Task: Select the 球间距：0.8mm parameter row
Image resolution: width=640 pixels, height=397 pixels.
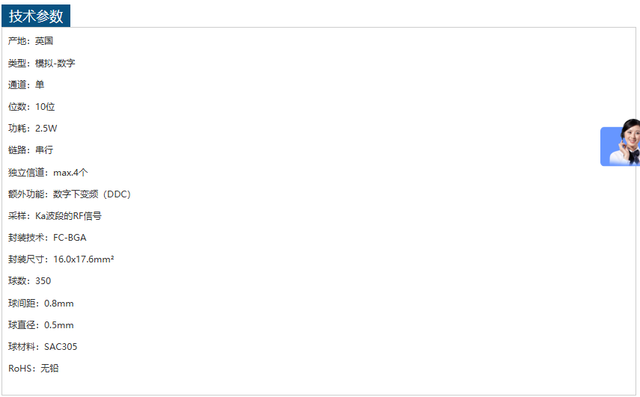Action: [x=41, y=304]
